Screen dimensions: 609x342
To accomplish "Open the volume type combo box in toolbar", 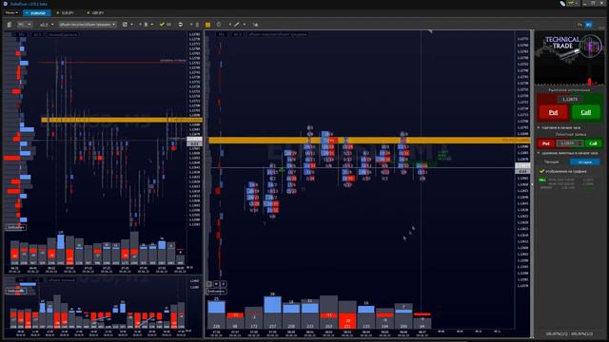I will click(x=88, y=25).
